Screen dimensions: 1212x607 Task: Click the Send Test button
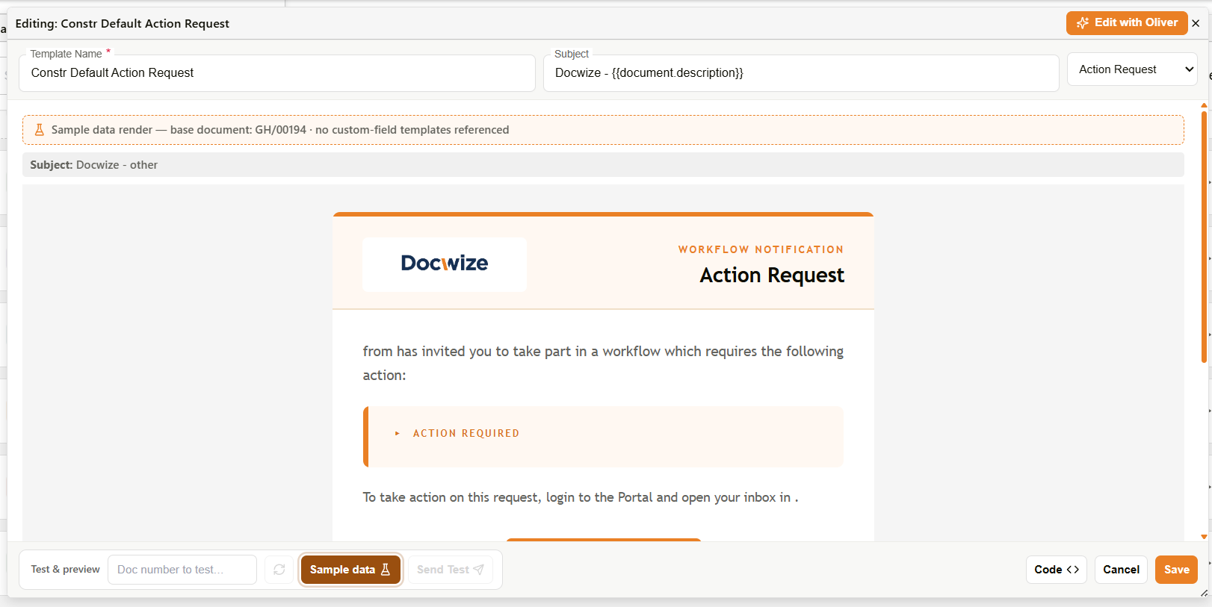click(x=451, y=570)
